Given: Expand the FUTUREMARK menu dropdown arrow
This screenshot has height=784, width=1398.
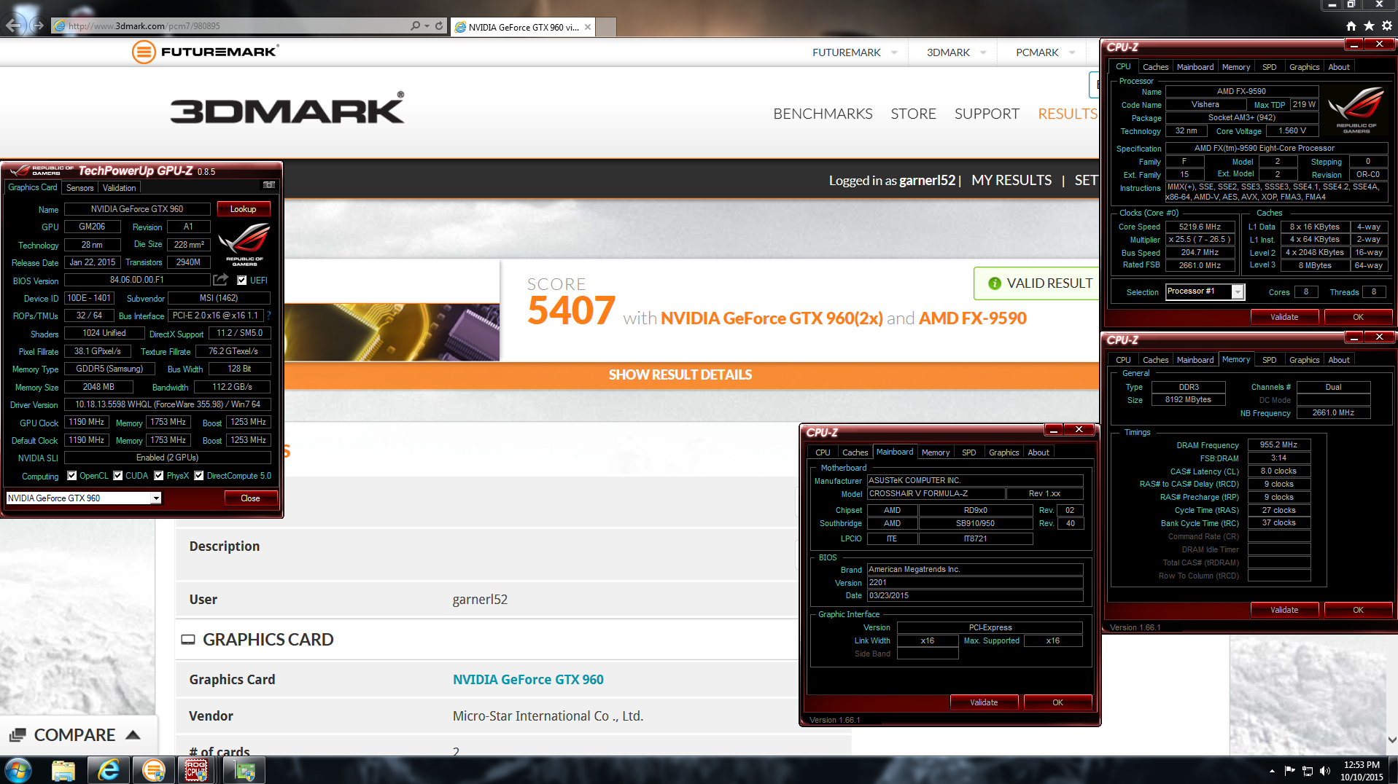Looking at the screenshot, I should pyautogui.click(x=894, y=52).
